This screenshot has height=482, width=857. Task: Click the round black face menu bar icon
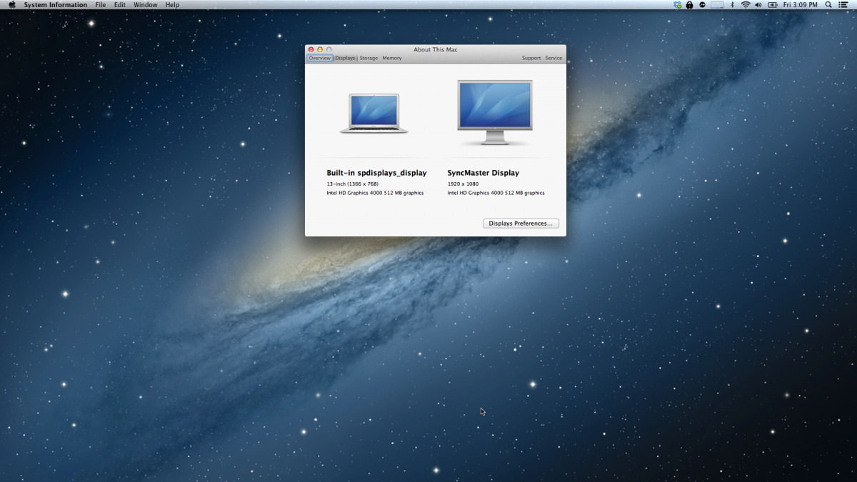pyautogui.click(x=703, y=5)
